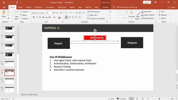
Task: Click the Undo icon in Quick Access Toolbar
Action: click(8, 2)
